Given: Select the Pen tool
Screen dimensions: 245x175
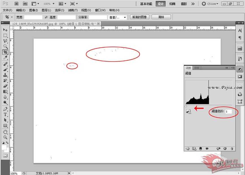Looking at the screenshot, I should (x=5, y=109).
